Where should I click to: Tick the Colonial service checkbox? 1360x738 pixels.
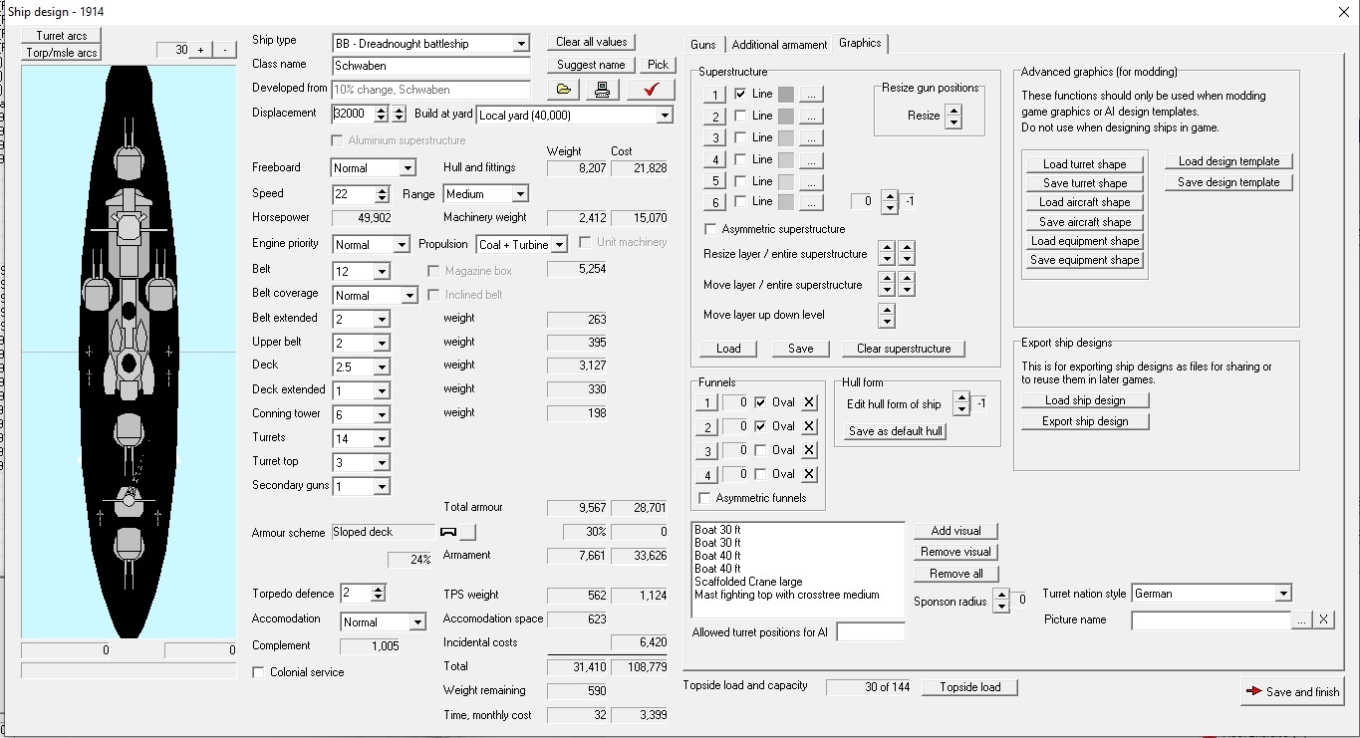(x=260, y=672)
